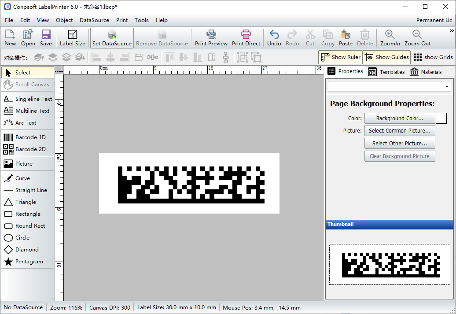Screen dimensions: 456x314
Task: Choose the Scroll Canvas hand tool
Action: 28,85
